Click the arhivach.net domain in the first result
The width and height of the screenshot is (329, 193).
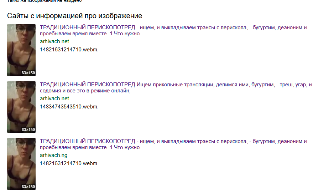54,41
